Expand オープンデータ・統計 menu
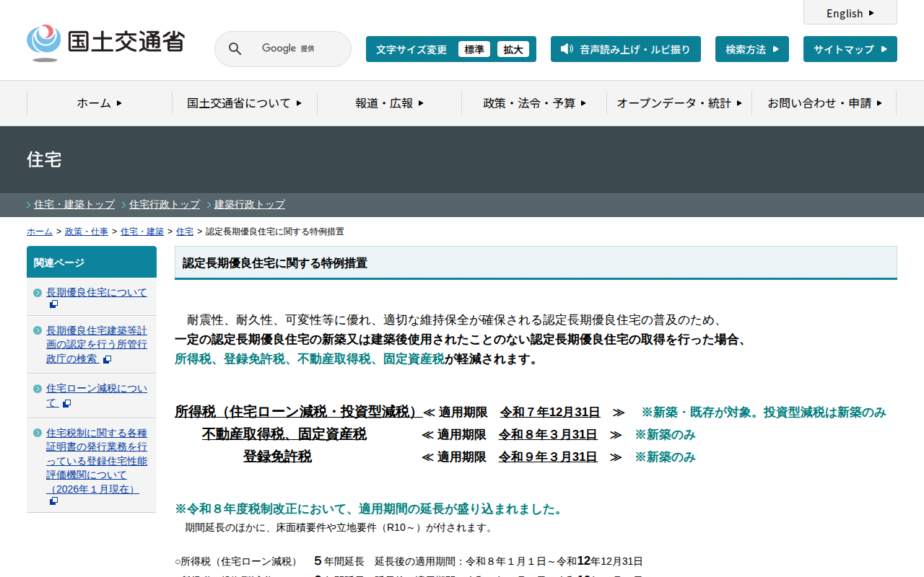 (679, 103)
